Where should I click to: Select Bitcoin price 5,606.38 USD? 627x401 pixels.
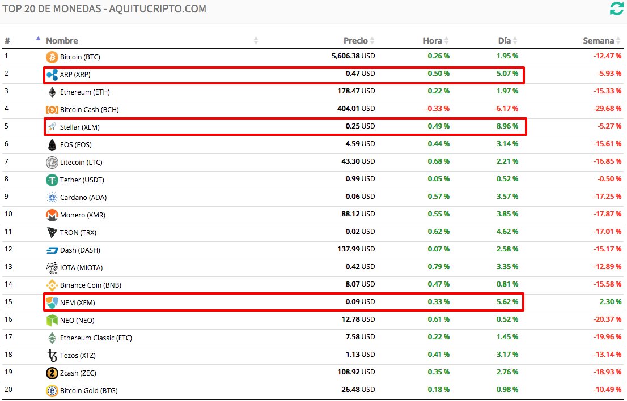[353, 56]
